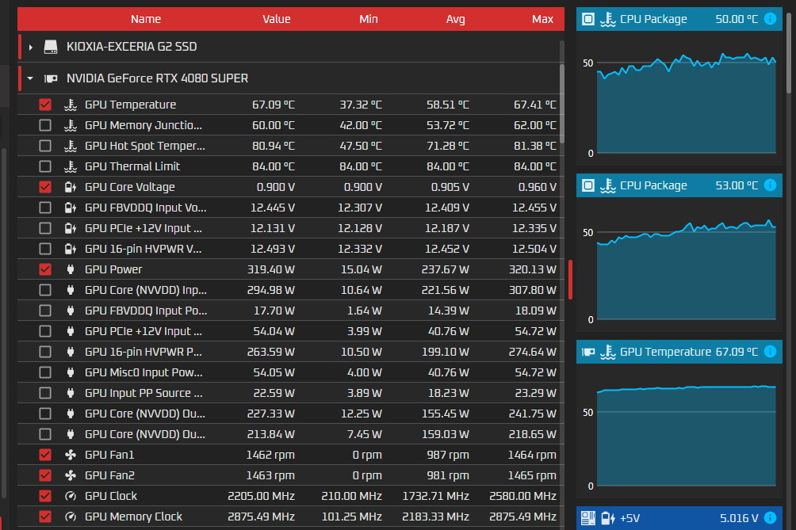Expand the KIOXIA-EXCERIA G2 SSD group
796x530 pixels.
pos(30,48)
